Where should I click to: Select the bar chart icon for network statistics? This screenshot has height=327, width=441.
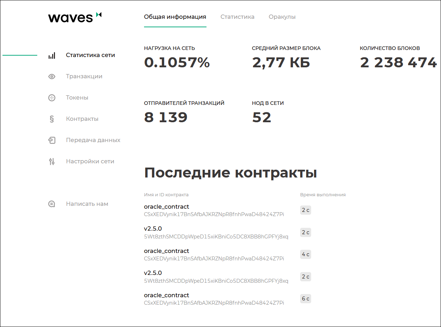[x=52, y=55]
